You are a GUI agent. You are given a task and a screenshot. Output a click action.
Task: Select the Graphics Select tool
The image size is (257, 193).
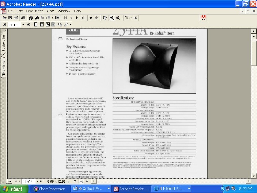135,18
